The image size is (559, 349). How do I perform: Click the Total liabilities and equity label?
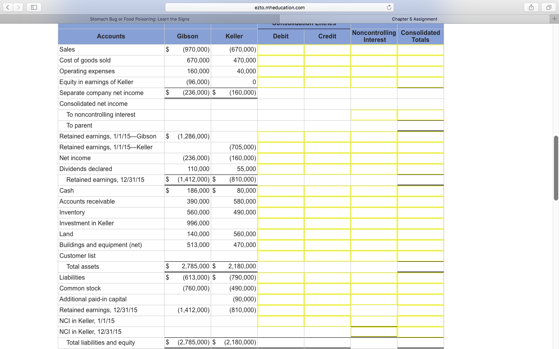(101, 343)
